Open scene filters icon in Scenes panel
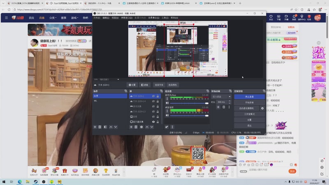 point(105,127)
